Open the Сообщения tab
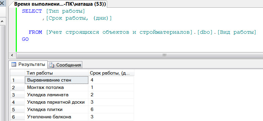Image resolution: width=263 pixels, height=121 pixels. coord(65,65)
